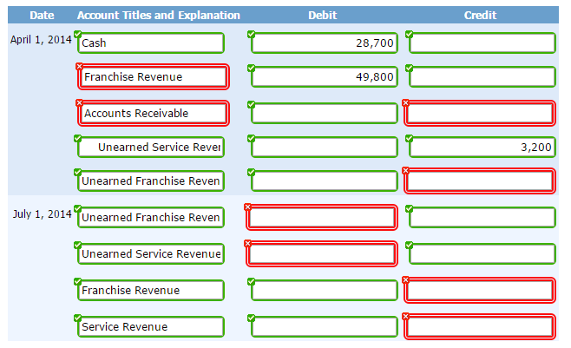This screenshot has height=348, width=571.
Task: Click red X icon on Service Revenue credit field
Action: [x=405, y=316]
